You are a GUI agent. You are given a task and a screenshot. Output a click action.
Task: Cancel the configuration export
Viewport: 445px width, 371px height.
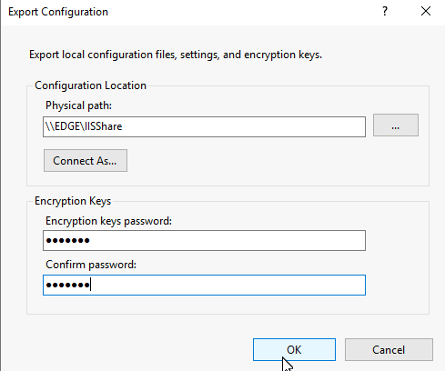(x=389, y=349)
